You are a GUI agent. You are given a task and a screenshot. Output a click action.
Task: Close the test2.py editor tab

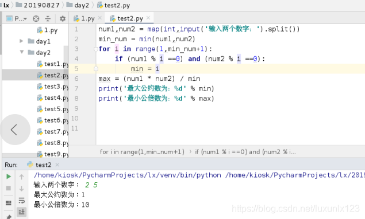148,18
